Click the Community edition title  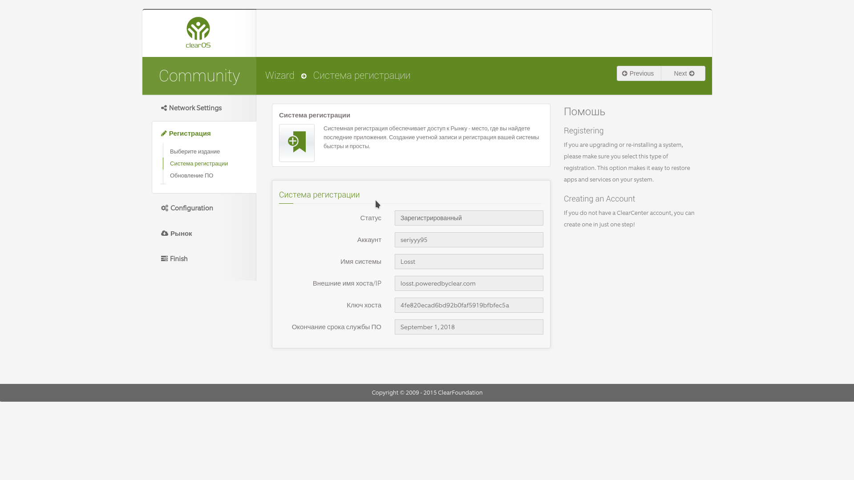coord(199,76)
